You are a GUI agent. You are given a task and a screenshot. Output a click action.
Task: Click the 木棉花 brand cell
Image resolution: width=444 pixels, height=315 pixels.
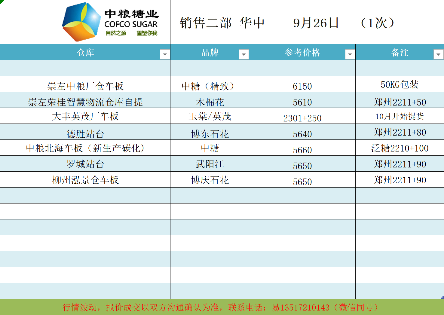[x=210, y=102]
